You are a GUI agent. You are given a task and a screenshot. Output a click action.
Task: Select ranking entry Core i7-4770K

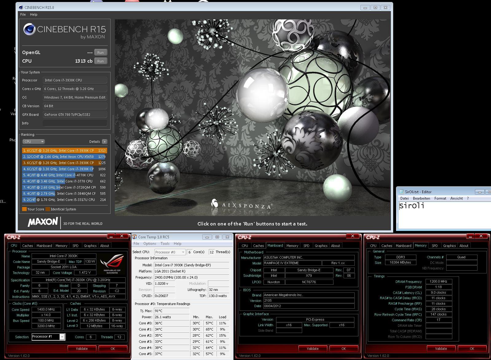[x=64, y=175]
